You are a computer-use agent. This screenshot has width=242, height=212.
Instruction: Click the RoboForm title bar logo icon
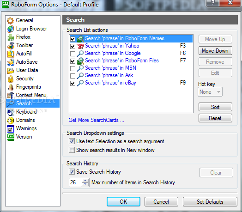[5, 5]
